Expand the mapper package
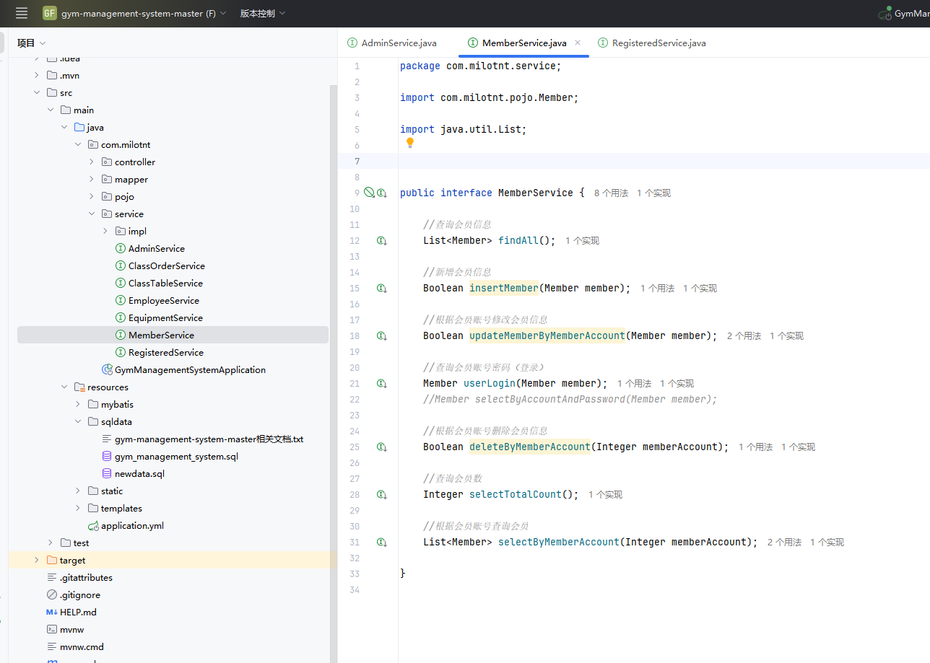 click(92, 179)
